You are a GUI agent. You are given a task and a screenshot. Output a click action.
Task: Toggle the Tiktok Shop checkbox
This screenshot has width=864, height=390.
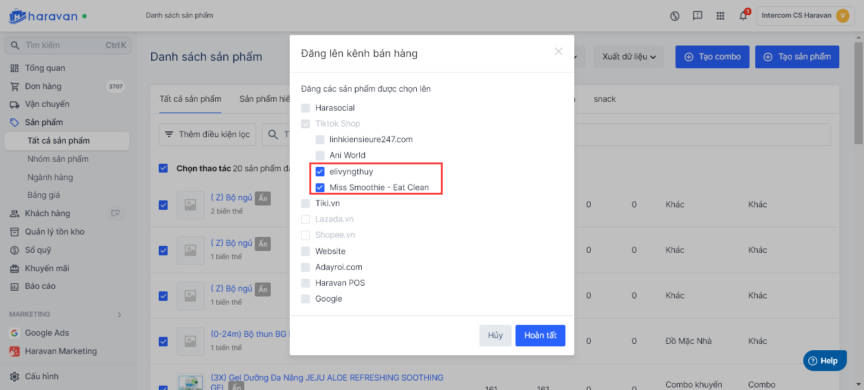(305, 124)
